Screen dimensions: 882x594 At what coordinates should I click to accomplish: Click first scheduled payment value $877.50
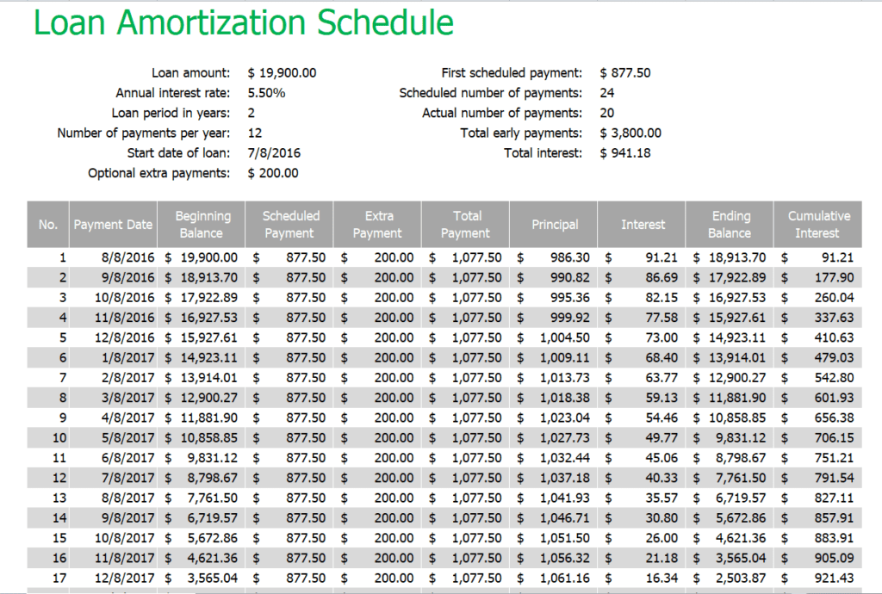click(625, 73)
